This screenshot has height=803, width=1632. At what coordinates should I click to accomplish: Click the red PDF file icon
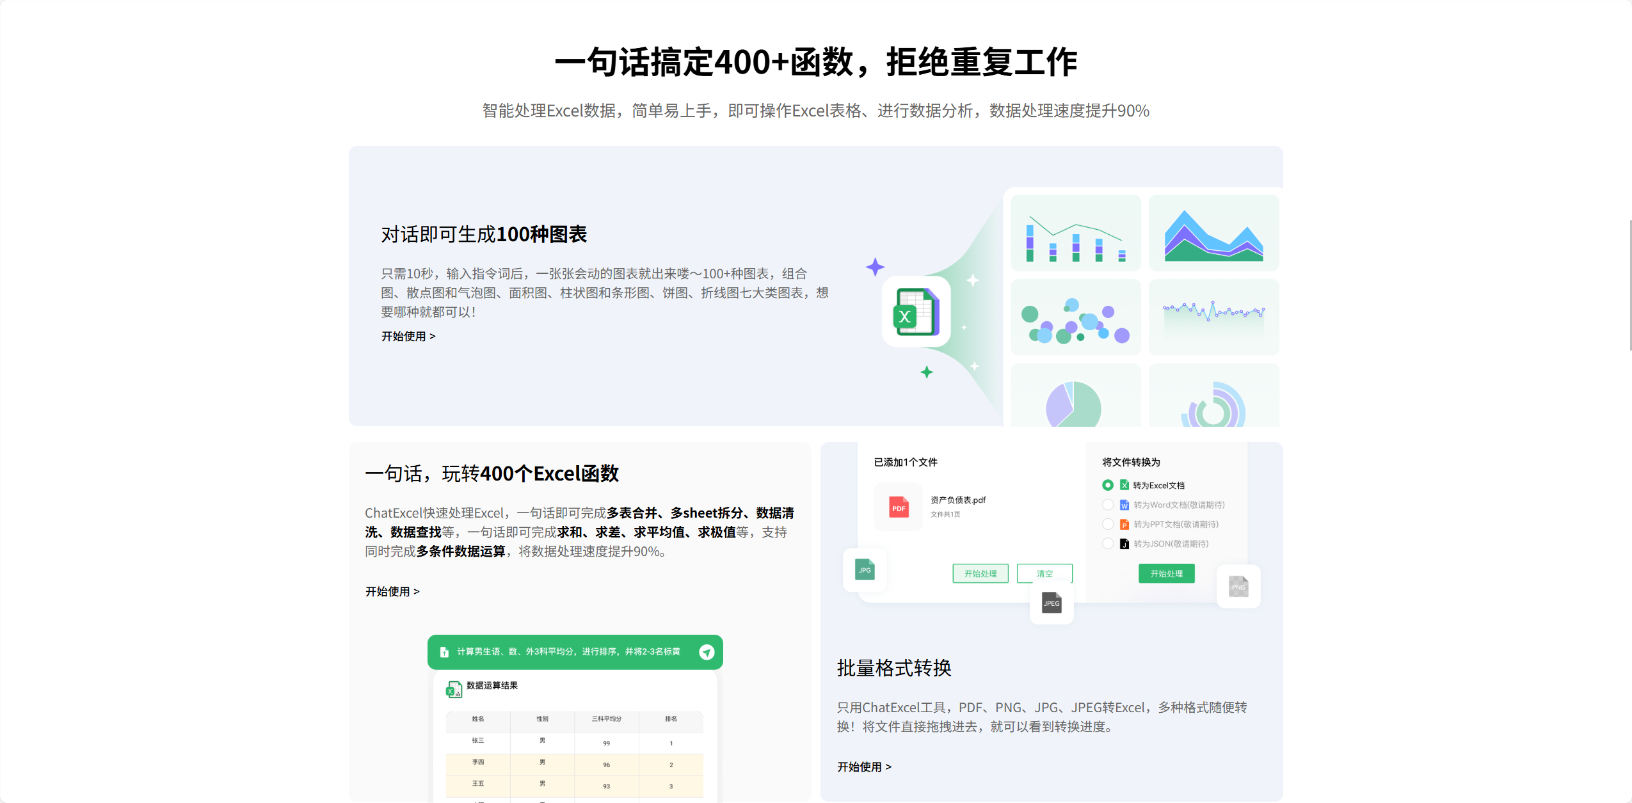(899, 507)
